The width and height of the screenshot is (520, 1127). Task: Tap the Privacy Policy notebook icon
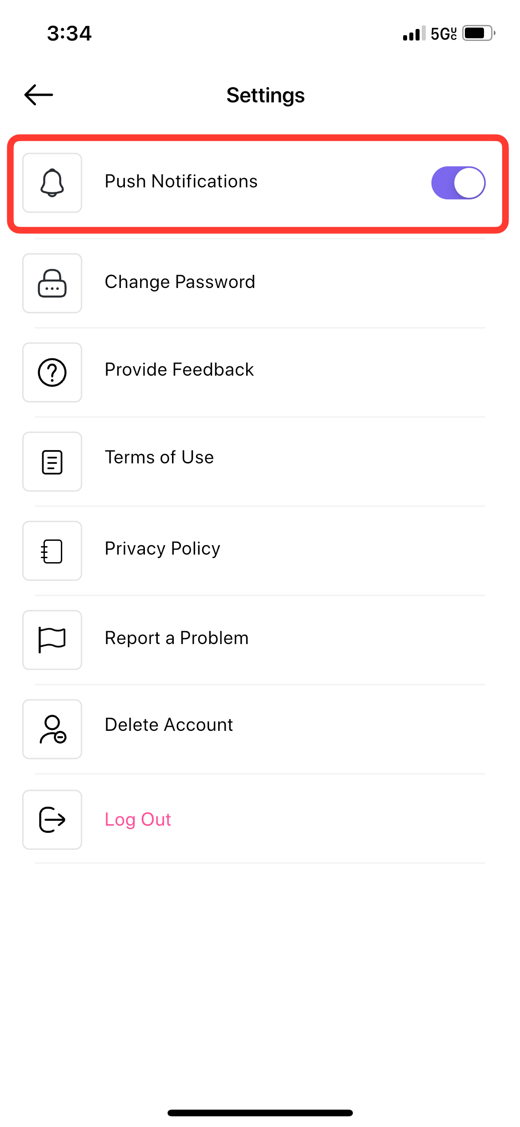click(x=52, y=551)
